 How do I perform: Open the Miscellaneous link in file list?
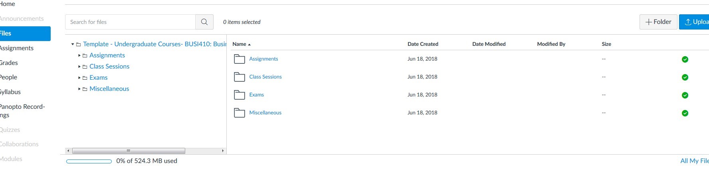(265, 113)
